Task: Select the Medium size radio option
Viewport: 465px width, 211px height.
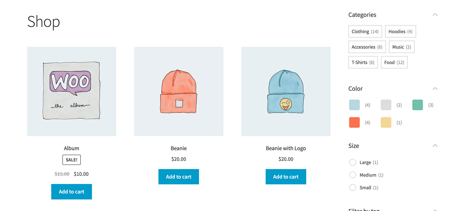Action: click(352, 175)
